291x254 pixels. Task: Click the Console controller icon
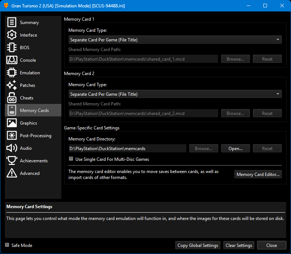(x=12, y=60)
